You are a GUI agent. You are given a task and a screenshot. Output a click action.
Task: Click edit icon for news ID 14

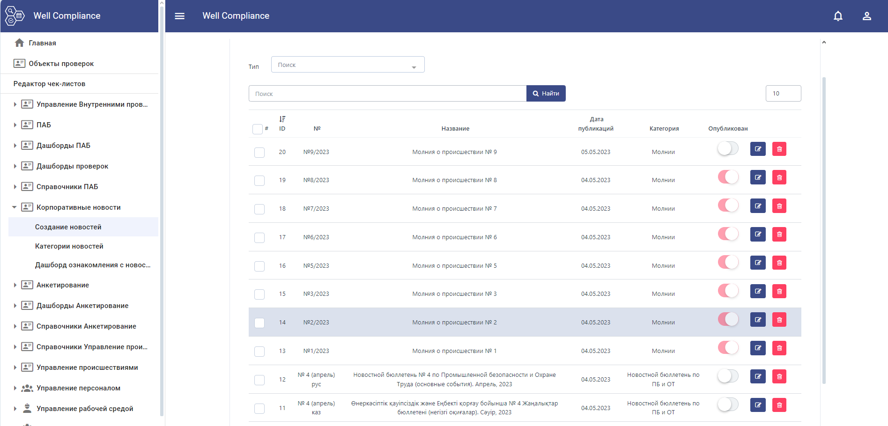click(757, 320)
